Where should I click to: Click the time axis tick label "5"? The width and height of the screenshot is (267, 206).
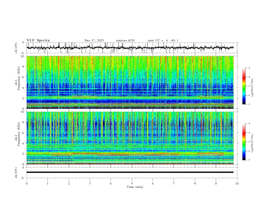coord(132,183)
